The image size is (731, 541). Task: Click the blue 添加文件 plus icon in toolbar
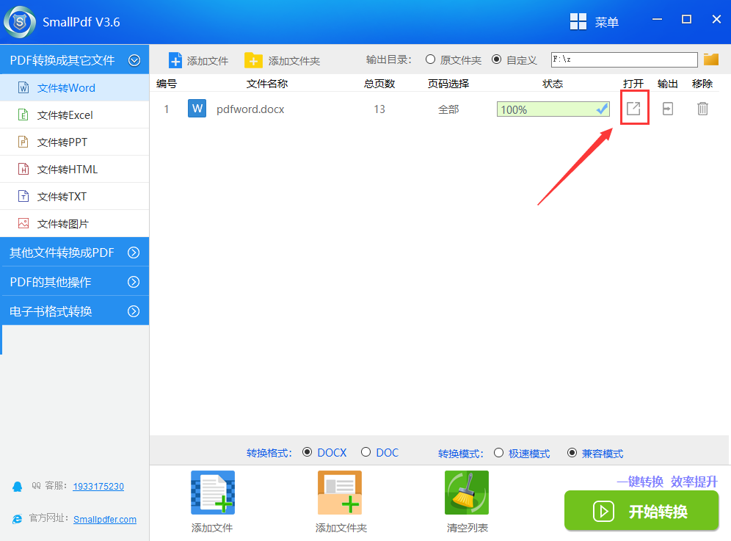click(175, 60)
